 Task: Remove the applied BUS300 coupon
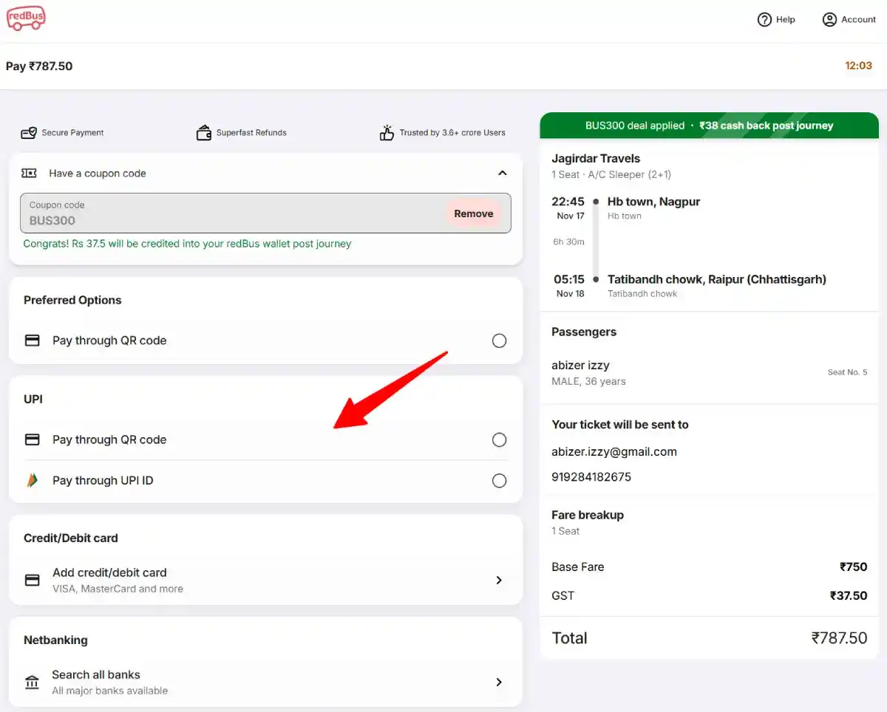(x=473, y=213)
